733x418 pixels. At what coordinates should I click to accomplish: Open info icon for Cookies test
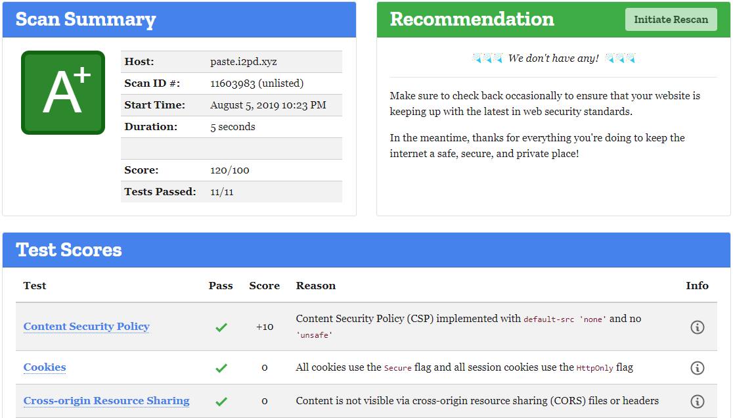click(698, 367)
